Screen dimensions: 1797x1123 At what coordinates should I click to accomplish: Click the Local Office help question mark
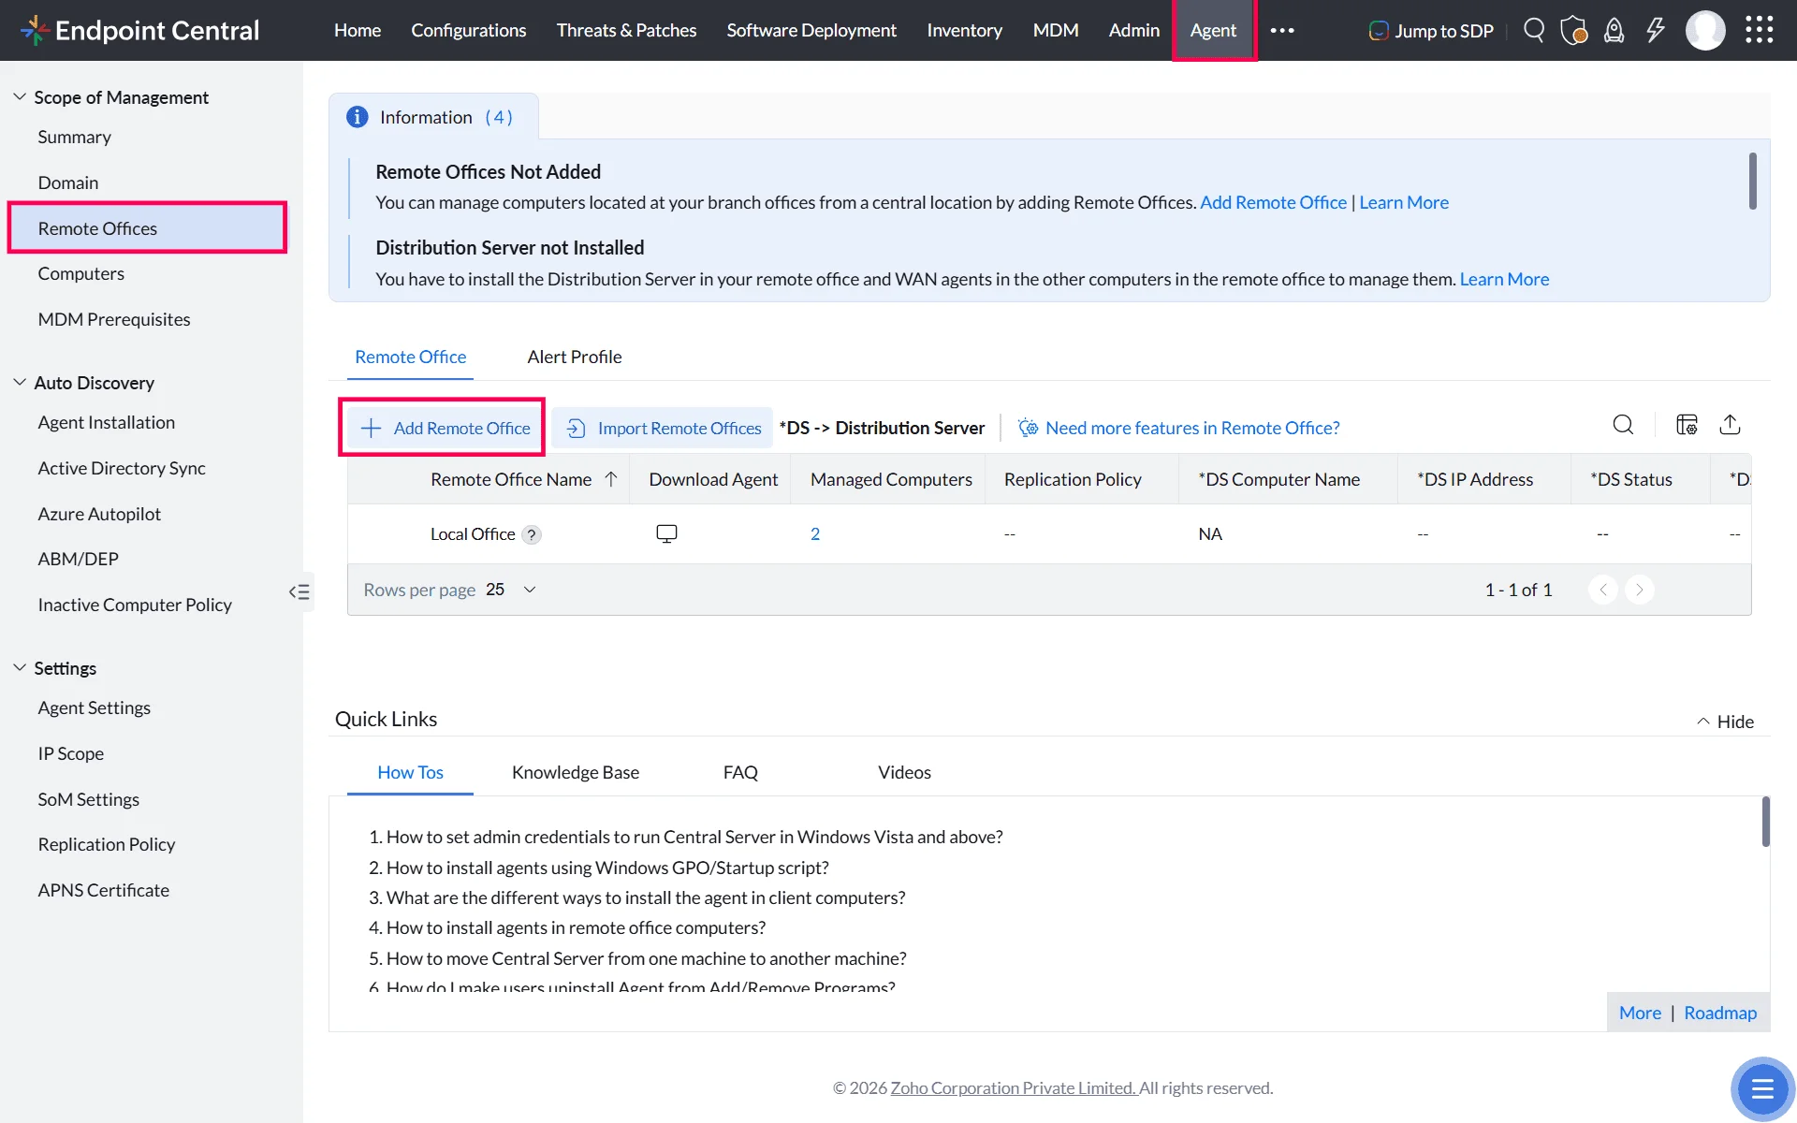click(x=532, y=534)
